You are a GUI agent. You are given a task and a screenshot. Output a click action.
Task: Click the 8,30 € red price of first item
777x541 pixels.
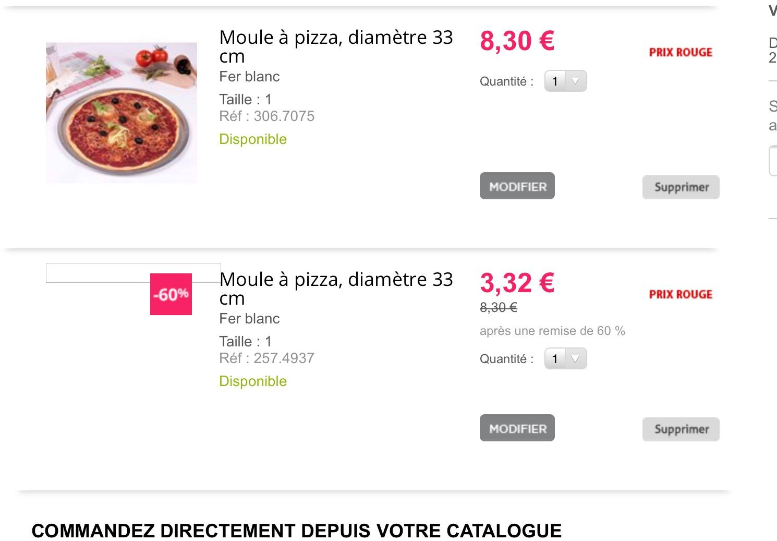[517, 41]
